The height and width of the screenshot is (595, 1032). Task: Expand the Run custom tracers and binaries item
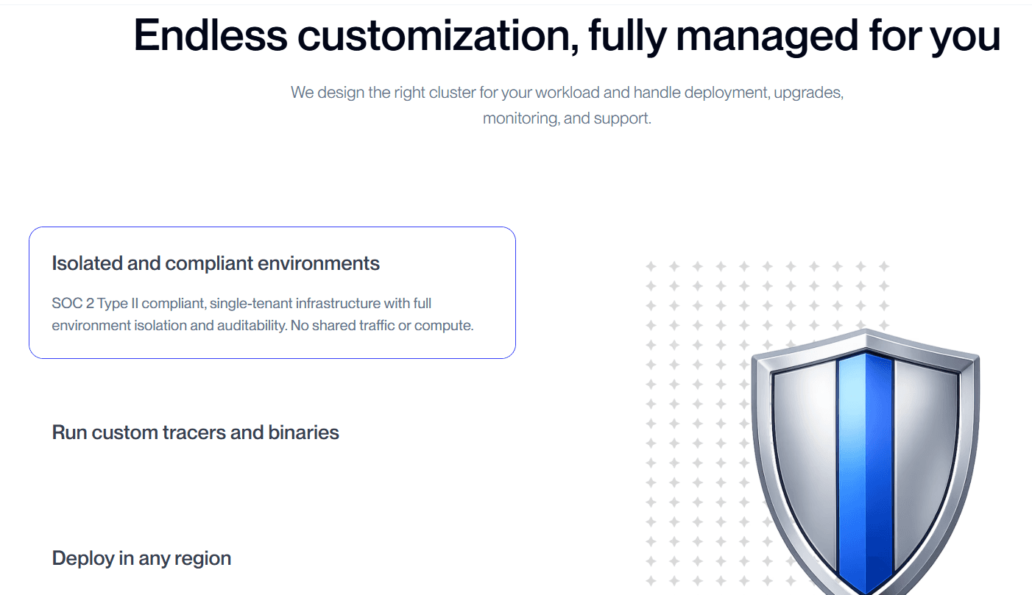pos(195,432)
